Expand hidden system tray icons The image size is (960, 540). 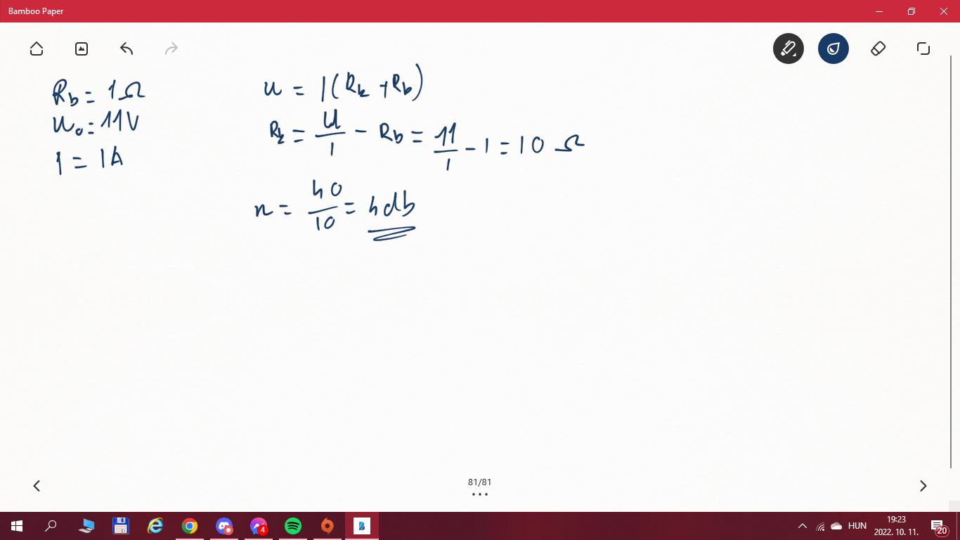coord(802,526)
